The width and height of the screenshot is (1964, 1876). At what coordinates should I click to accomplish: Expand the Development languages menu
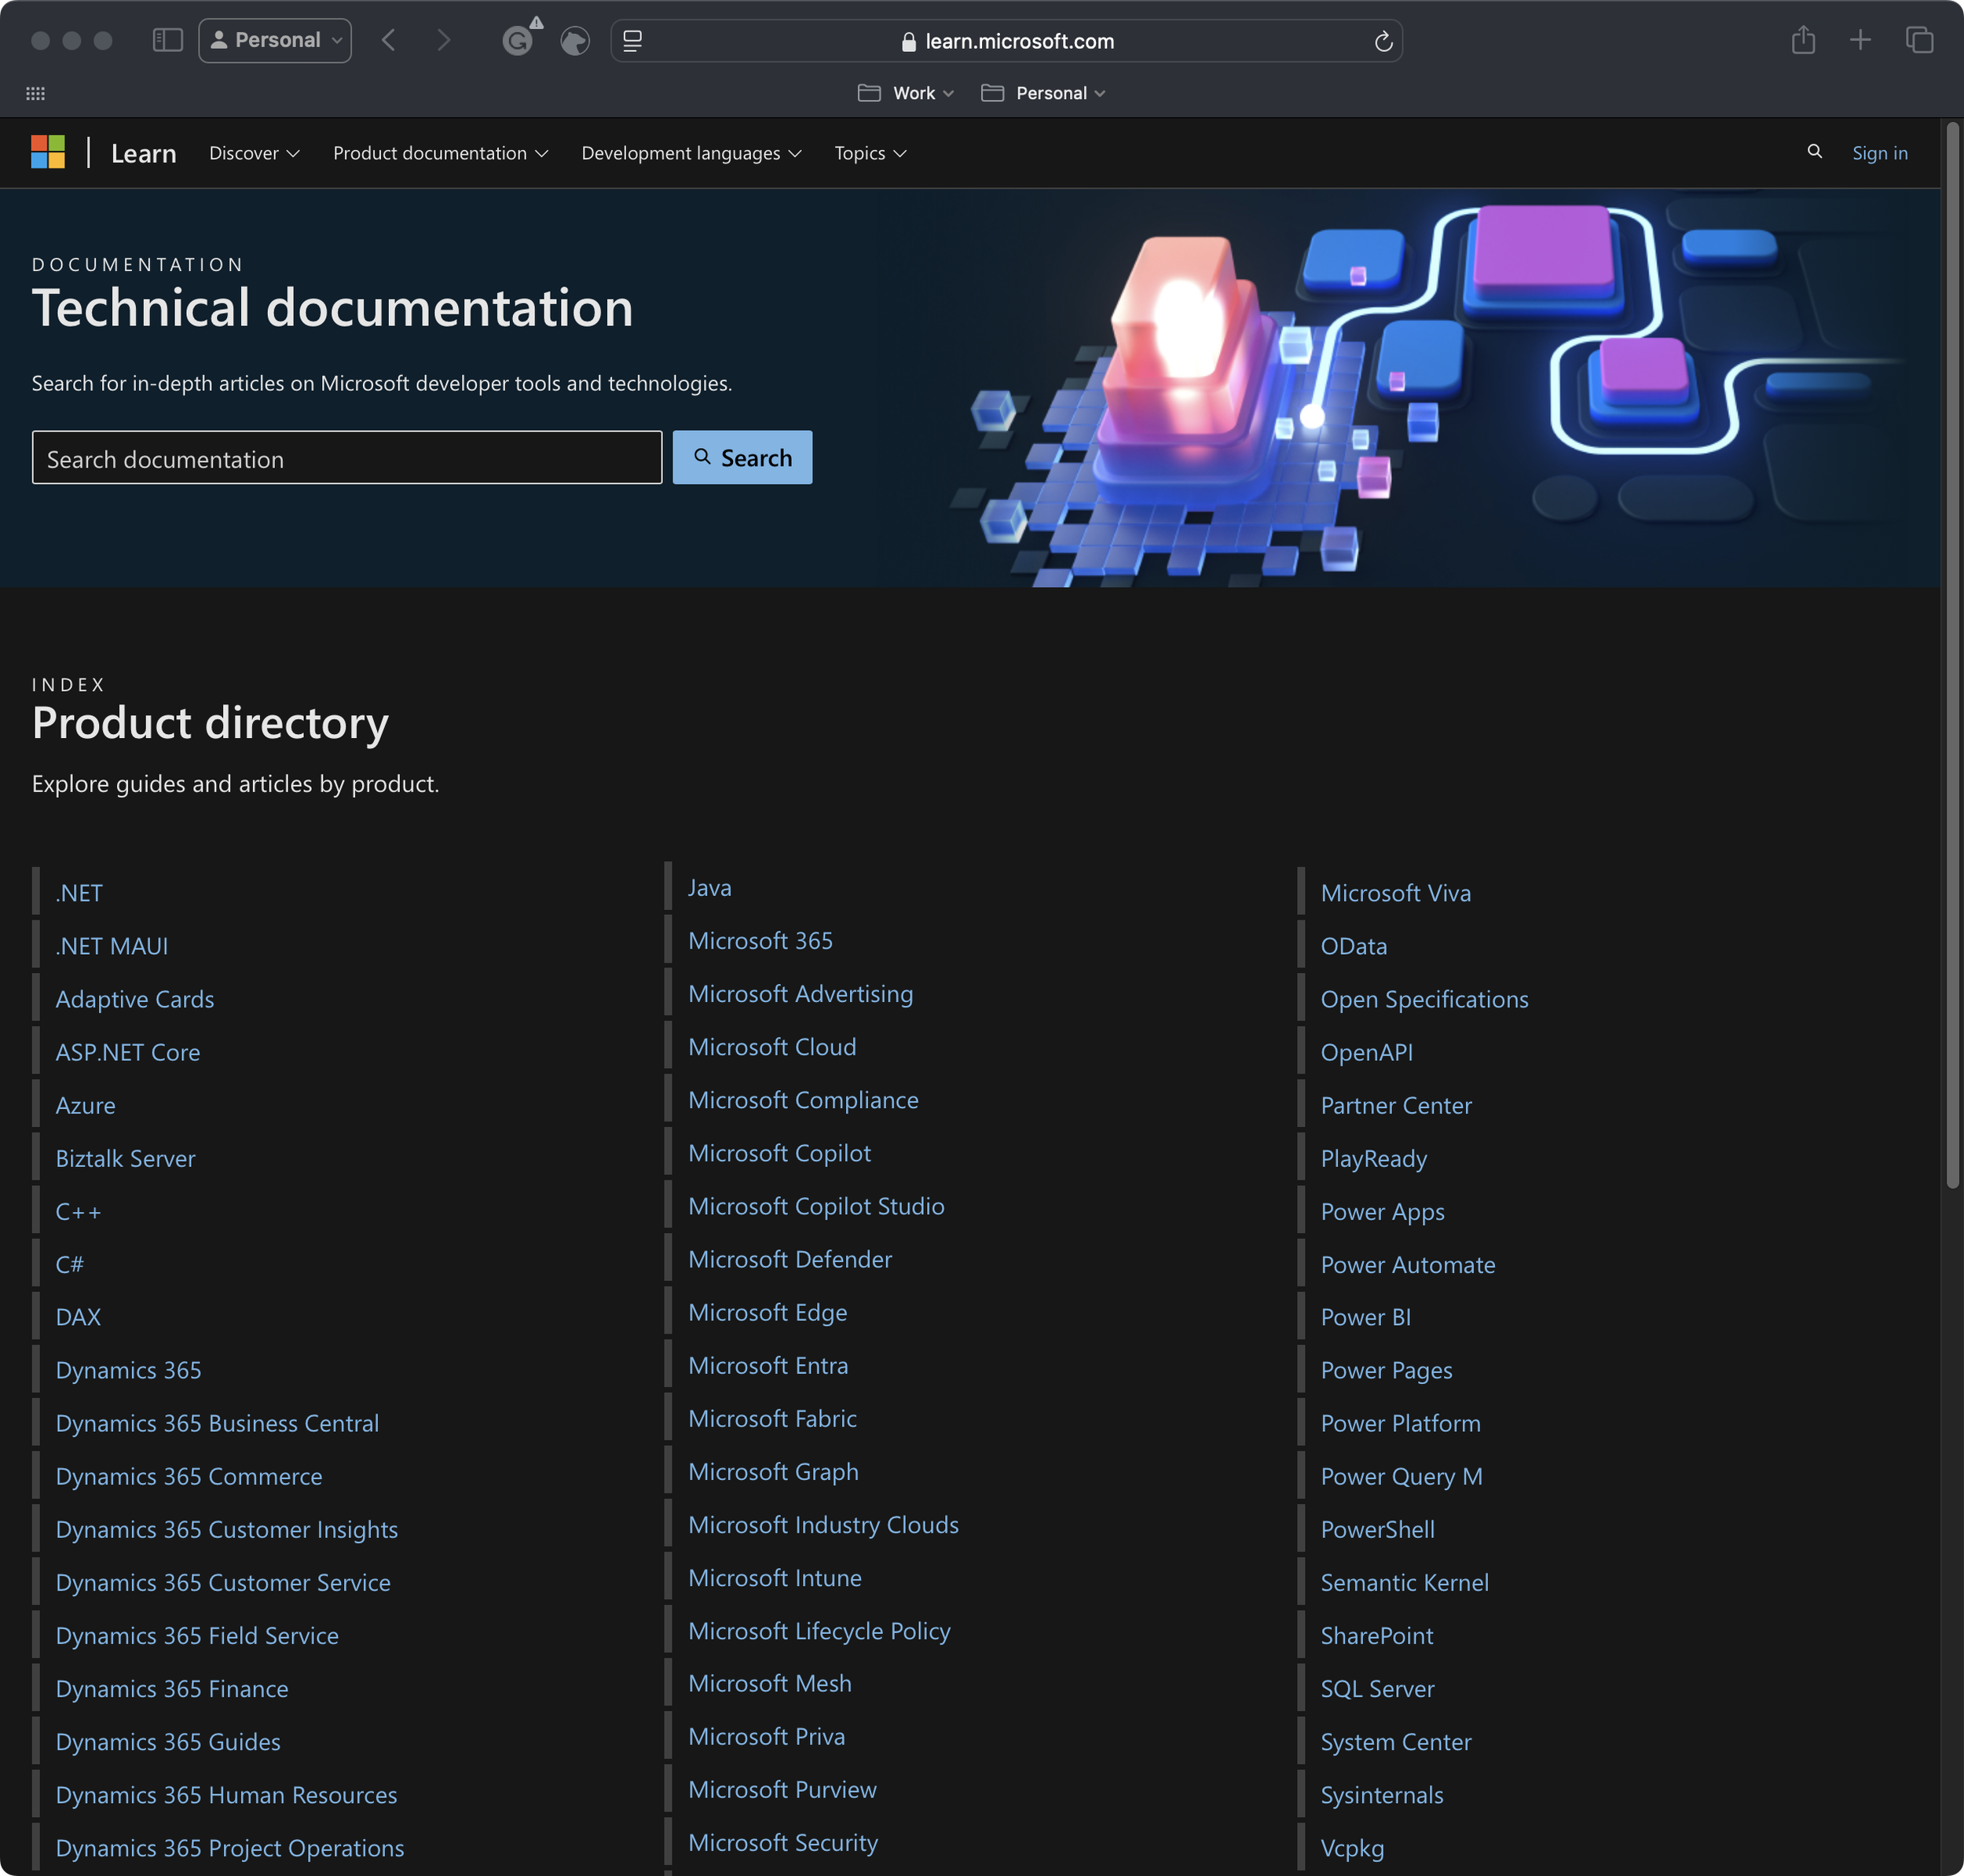[691, 153]
